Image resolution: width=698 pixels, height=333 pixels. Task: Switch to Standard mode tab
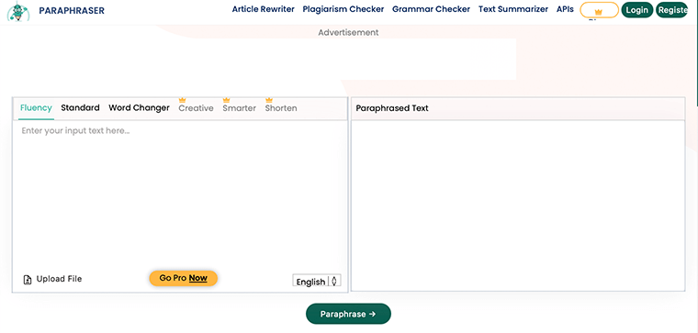[x=80, y=107]
